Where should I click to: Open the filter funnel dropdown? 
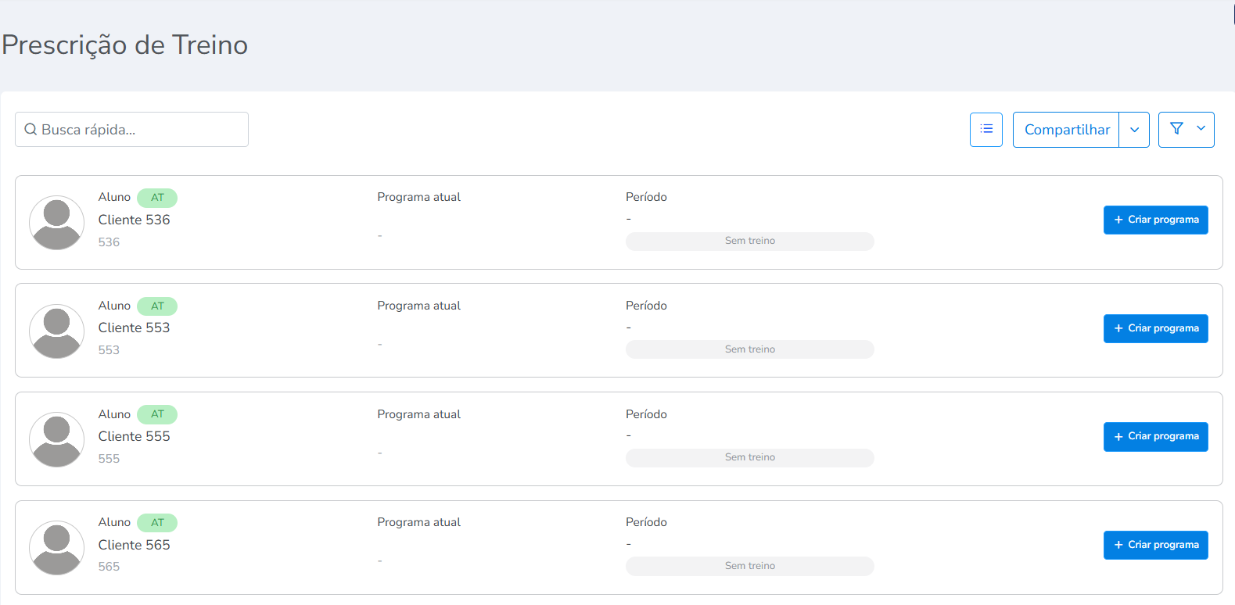(1186, 130)
